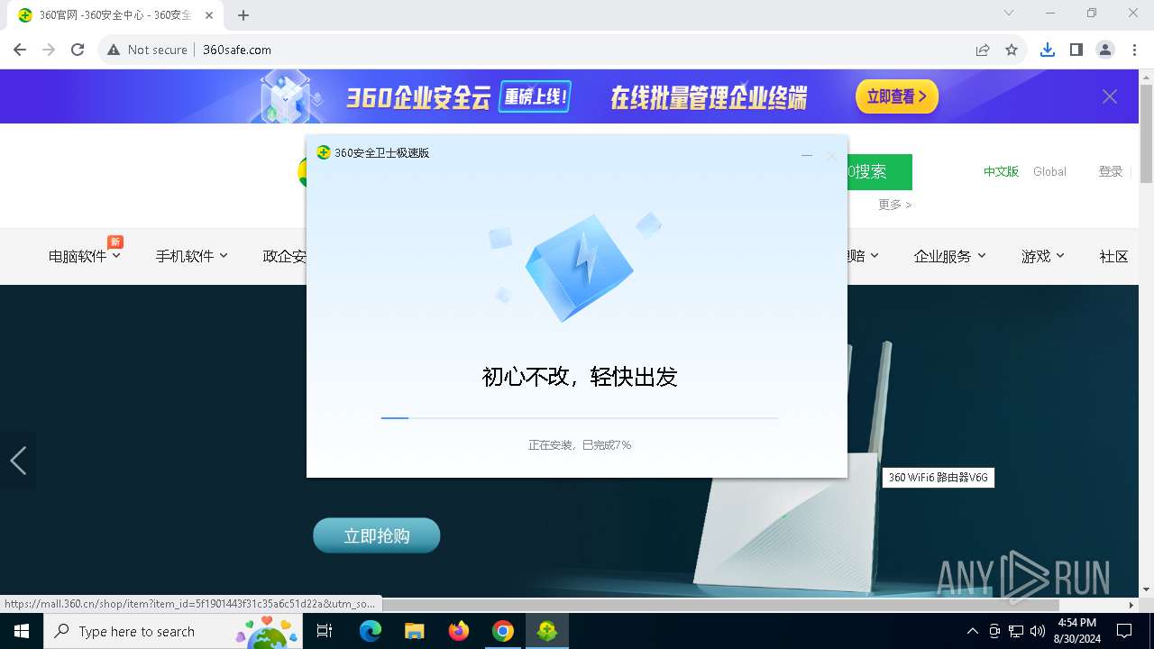
Task: Expand the 企业服务 menu
Action: [x=949, y=256]
